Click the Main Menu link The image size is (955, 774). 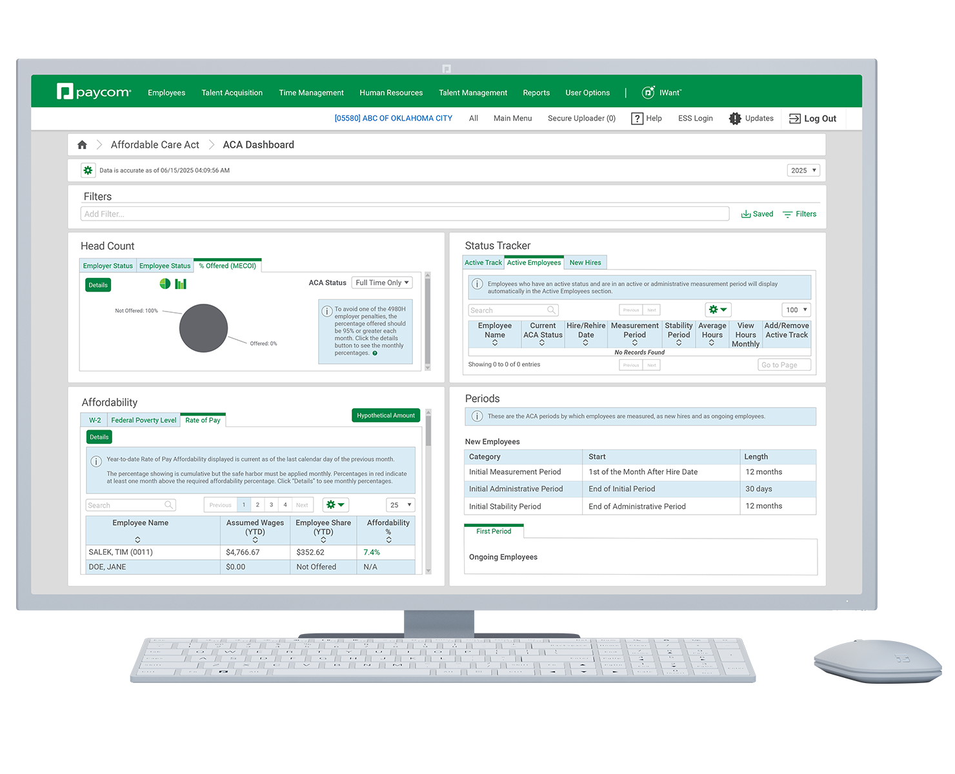[513, 119]
